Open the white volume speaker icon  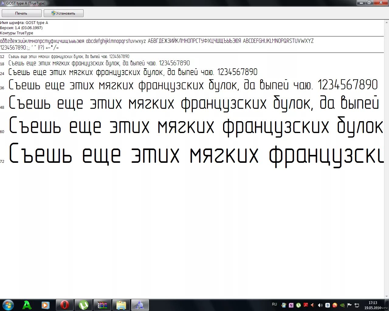pyautogui.click(x=320, y=305)
